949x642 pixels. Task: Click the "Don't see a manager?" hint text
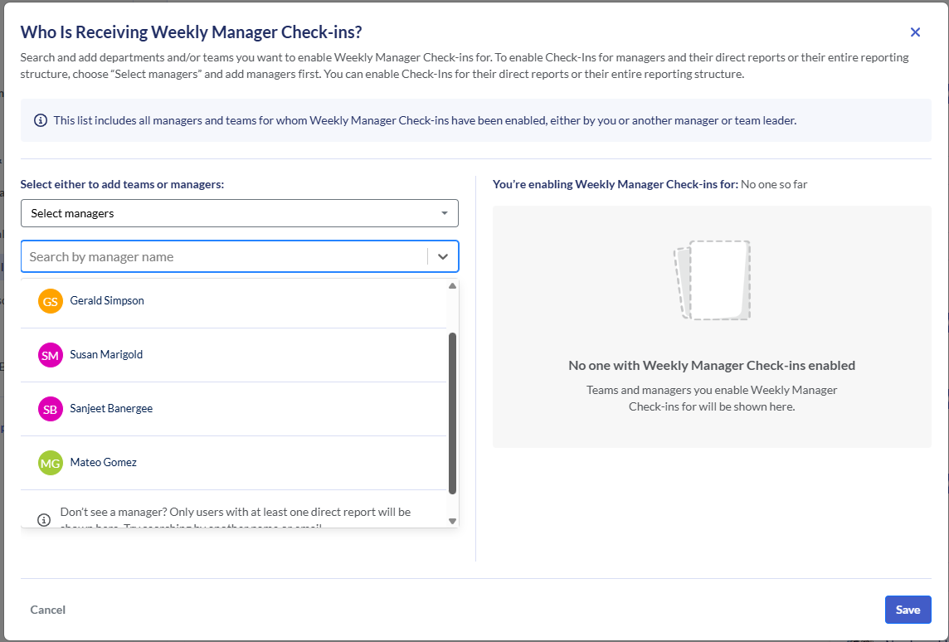236,518
